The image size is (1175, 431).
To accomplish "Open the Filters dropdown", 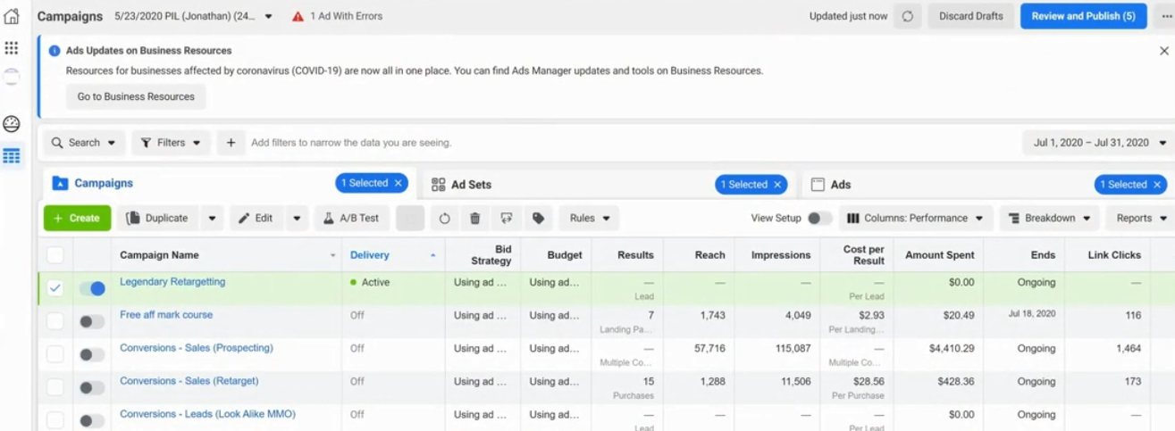I will (x=171, y=143).
